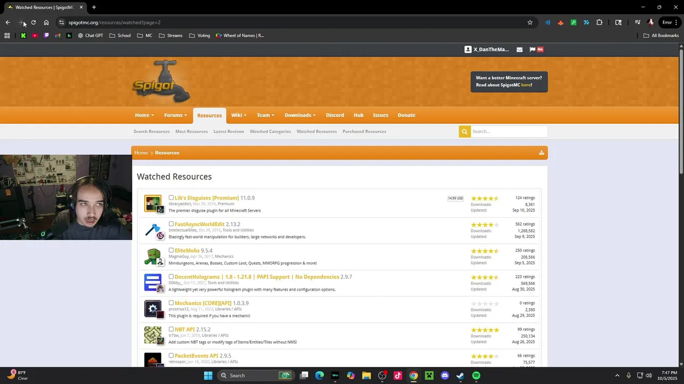684x384 pixels.
Task: Open the Lib's Disguises resource icon
Action: tap(153, 204)
